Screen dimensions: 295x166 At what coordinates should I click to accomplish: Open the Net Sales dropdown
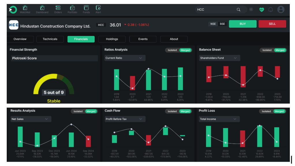pyautogui.click(x=31, y=119)
